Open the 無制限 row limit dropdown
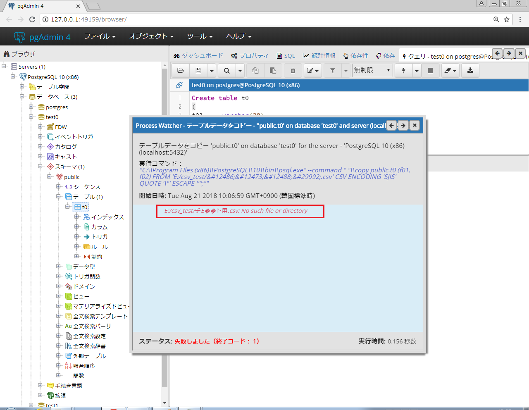This screenshot has width=529, height=410. coord(372,70)
